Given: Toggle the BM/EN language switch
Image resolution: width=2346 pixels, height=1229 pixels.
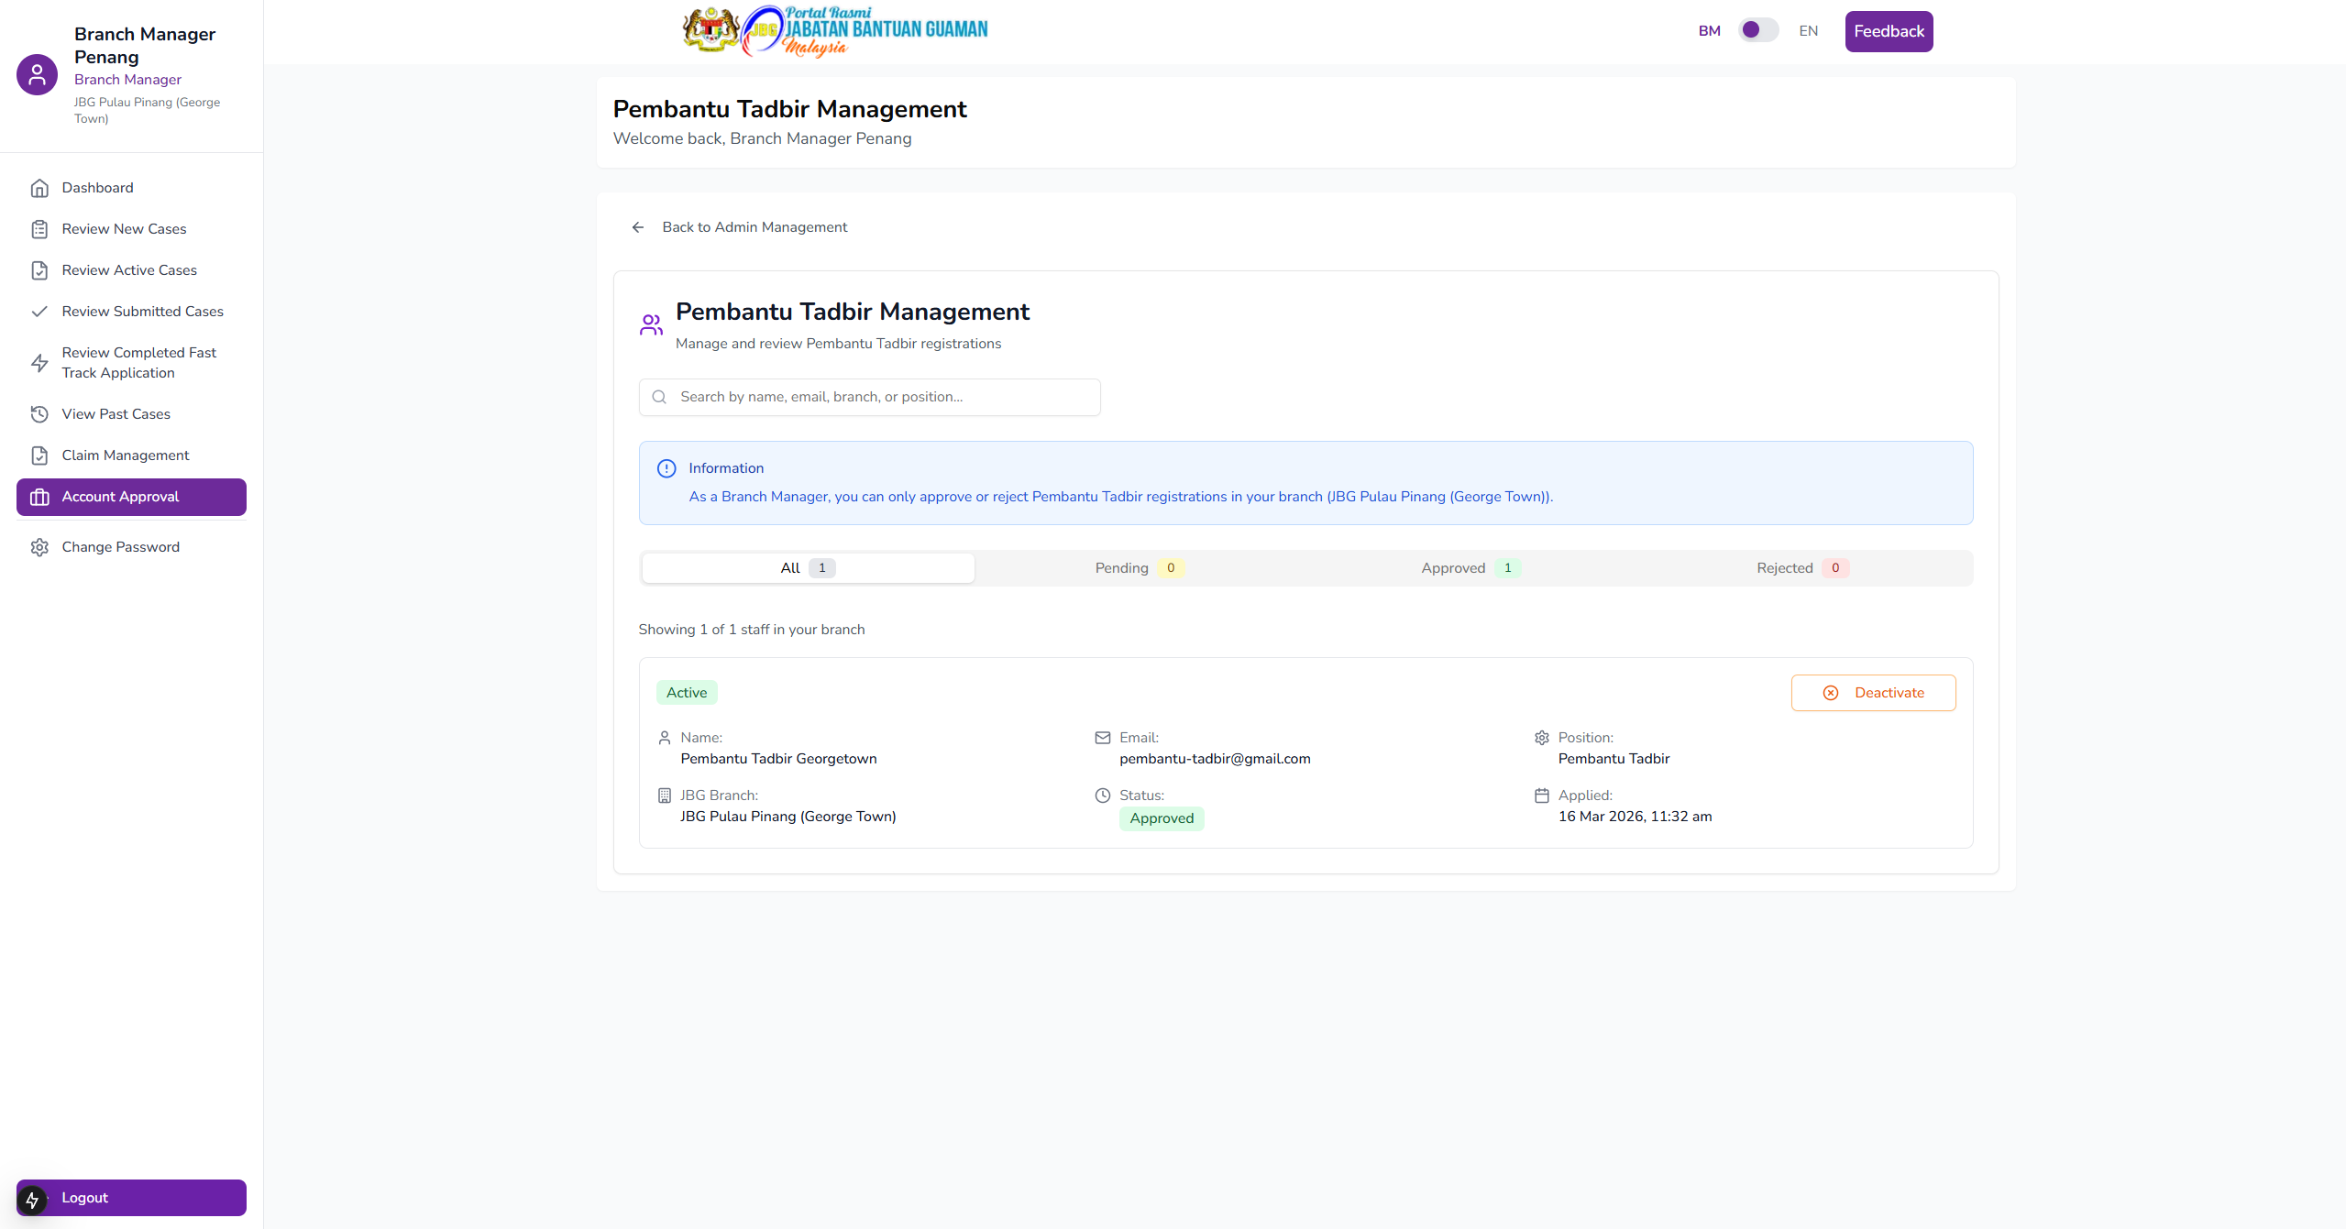Looking at the screenshot, I should 1757,30.
